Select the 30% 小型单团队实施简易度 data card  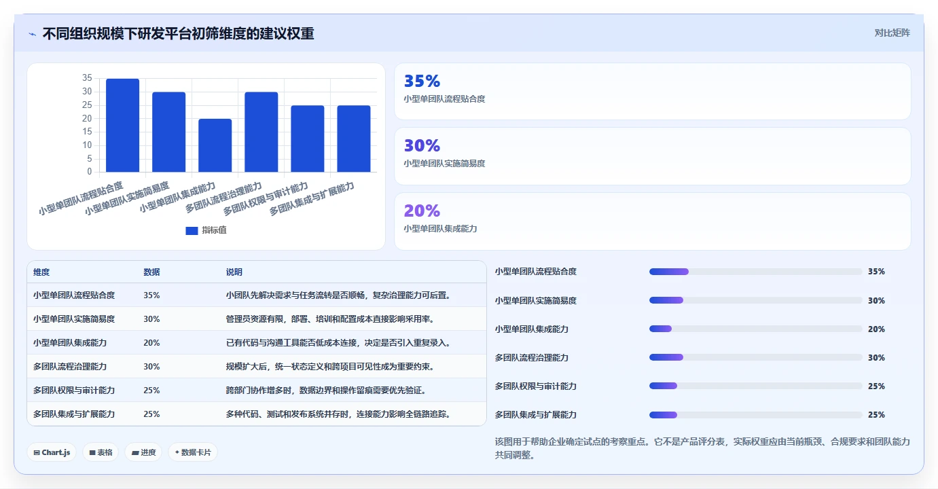click(x=652, y=156)
